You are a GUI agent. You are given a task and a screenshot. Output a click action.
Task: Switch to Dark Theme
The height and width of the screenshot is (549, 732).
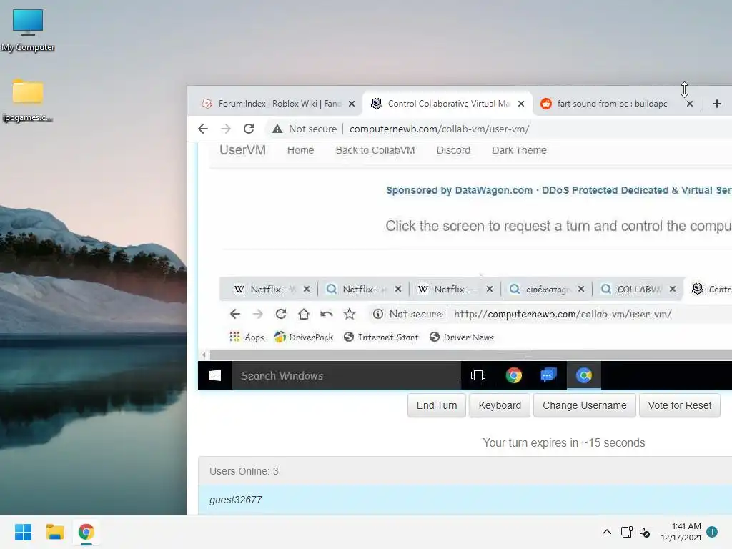tap(519, 150)
